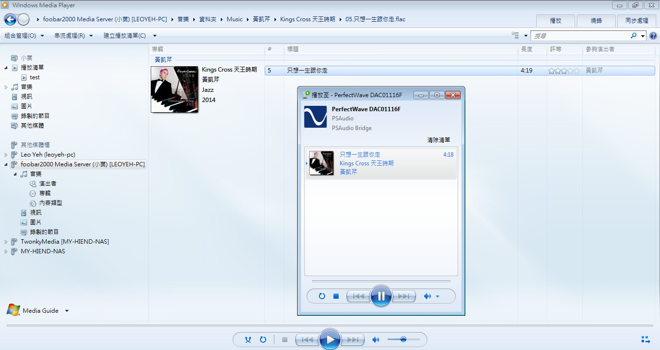This screenshot has width=660, height=350.
Task: Previous track in PerfectWave window
Action: (359, 296)
